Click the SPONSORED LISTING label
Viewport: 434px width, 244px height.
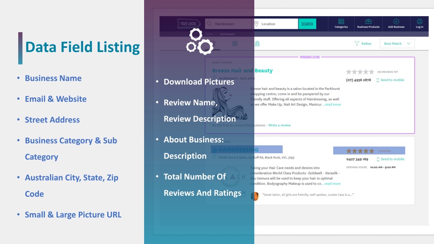click(310, 57)
